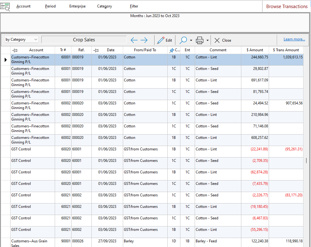Select the trans amount 1,039,613.15
This screenshot has width=311, height=247.
[x=293, y=57]
